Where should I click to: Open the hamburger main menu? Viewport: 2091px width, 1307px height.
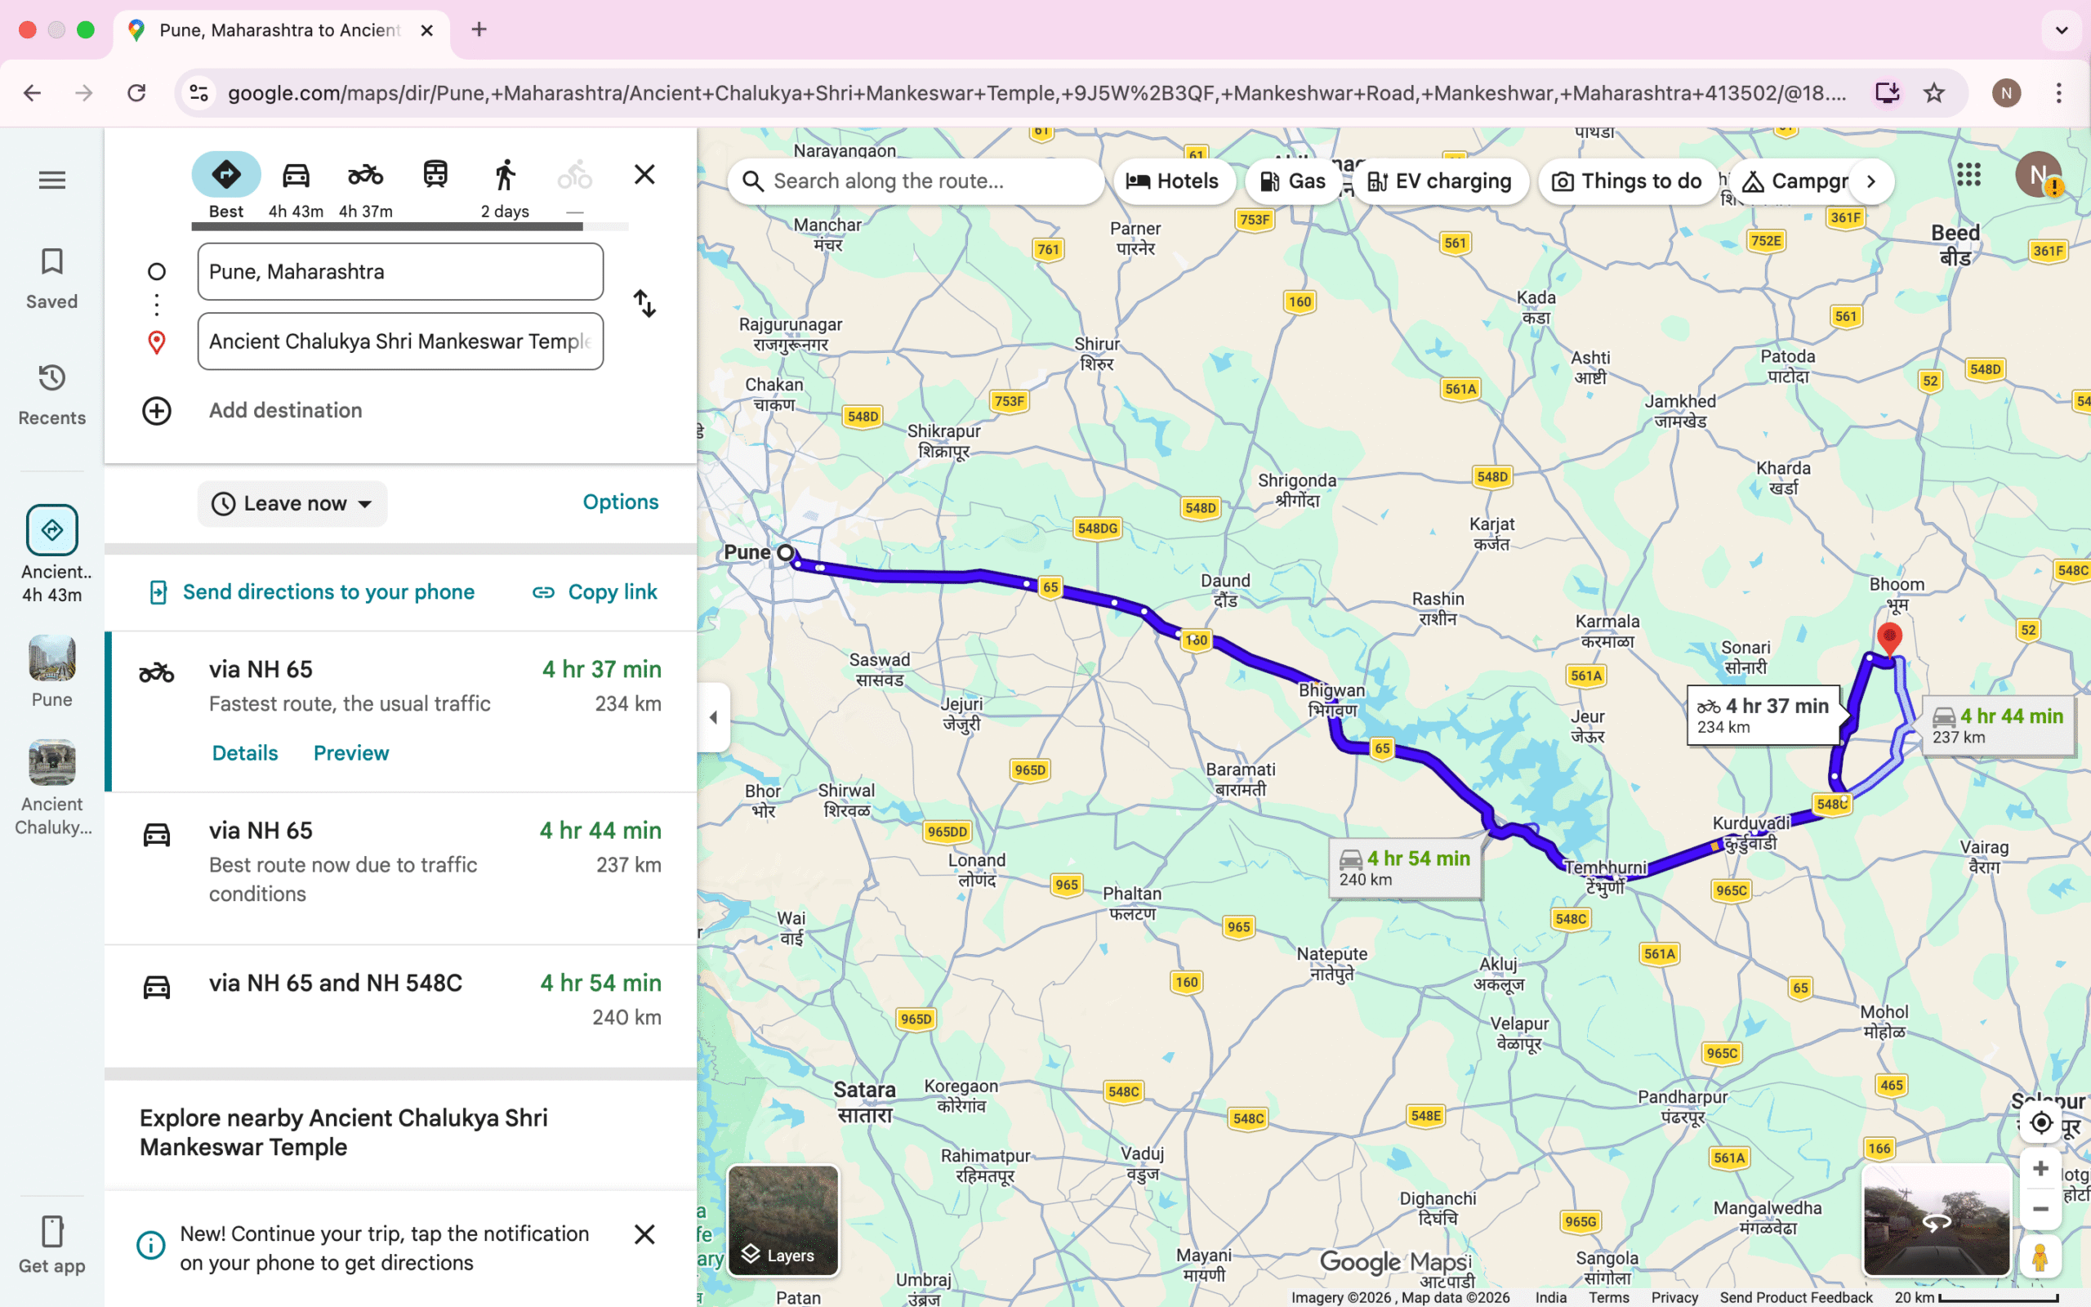tap(51, 180)
